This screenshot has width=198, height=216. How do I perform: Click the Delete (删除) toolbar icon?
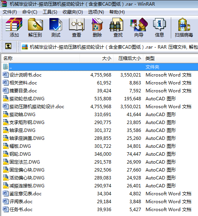97,25
